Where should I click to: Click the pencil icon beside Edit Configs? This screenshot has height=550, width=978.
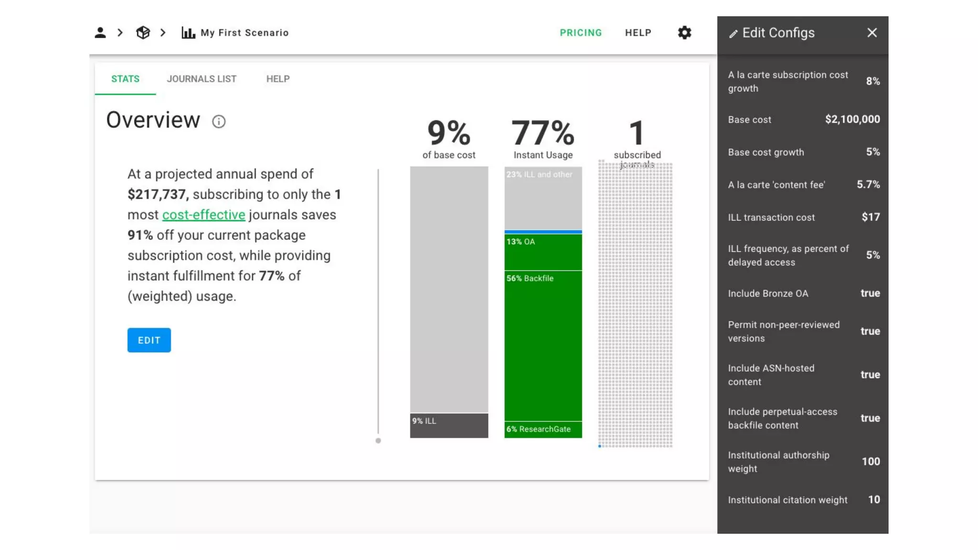733,33
